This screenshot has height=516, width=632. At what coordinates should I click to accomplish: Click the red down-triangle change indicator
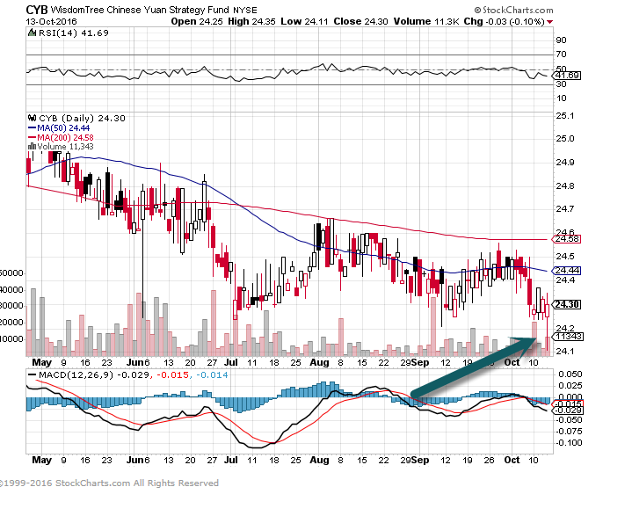[x=550, y=22]
